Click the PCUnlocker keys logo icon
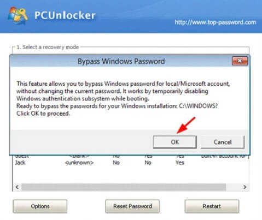The width and height of the screenshot is (262, 220). point(18,15)
